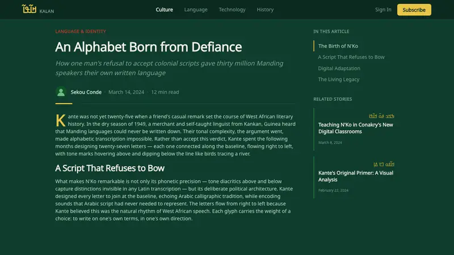Click the author avatar icon beside Sekou Conde
The image size is (454, 255).
point(61,92)
